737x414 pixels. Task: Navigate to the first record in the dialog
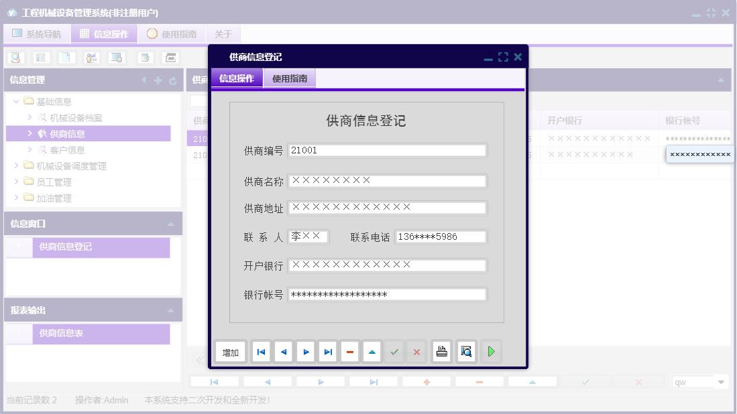point(260,351)
